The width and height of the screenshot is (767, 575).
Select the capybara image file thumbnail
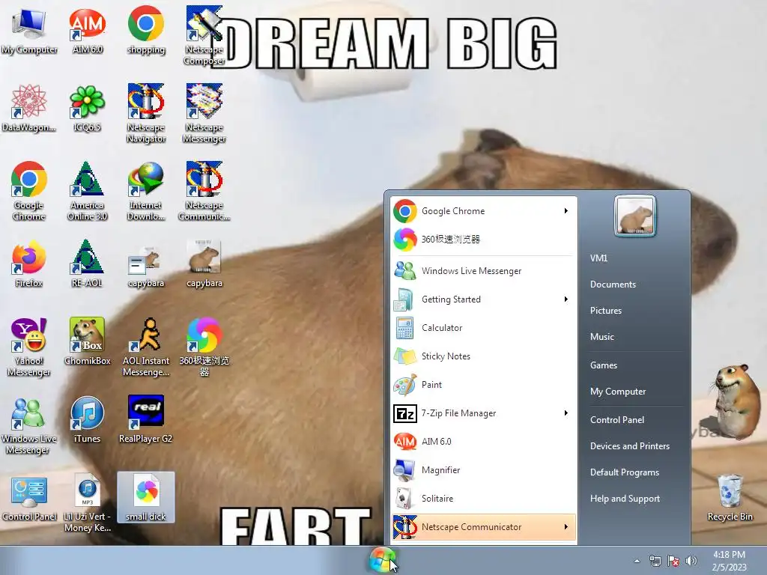[x=204, y=263]
